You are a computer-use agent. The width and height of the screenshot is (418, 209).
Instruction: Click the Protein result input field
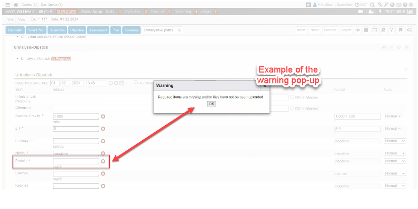76,161
